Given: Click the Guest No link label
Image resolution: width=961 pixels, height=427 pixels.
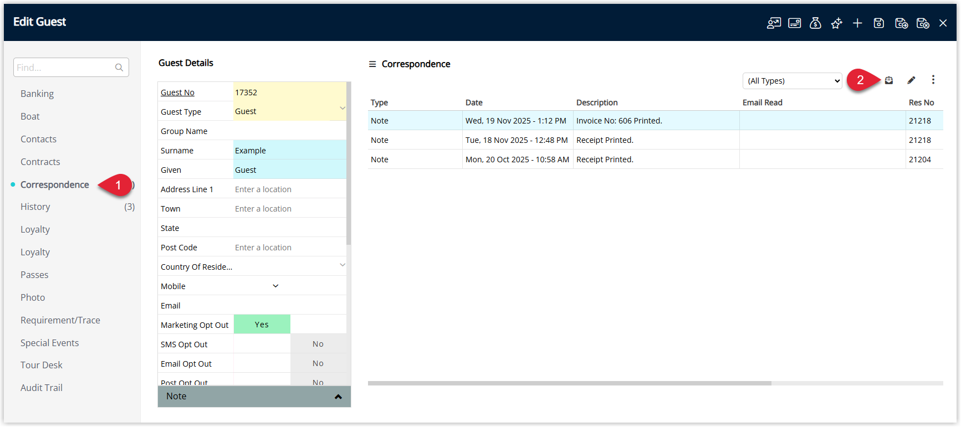Looking at the screenshot, I should pyautogui.click(x=177, y=92).
